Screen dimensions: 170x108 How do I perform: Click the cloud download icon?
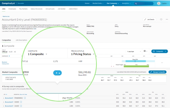(x=161, y=20)
